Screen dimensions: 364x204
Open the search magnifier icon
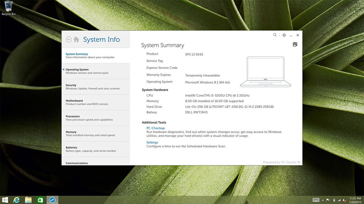pos(275,35)
